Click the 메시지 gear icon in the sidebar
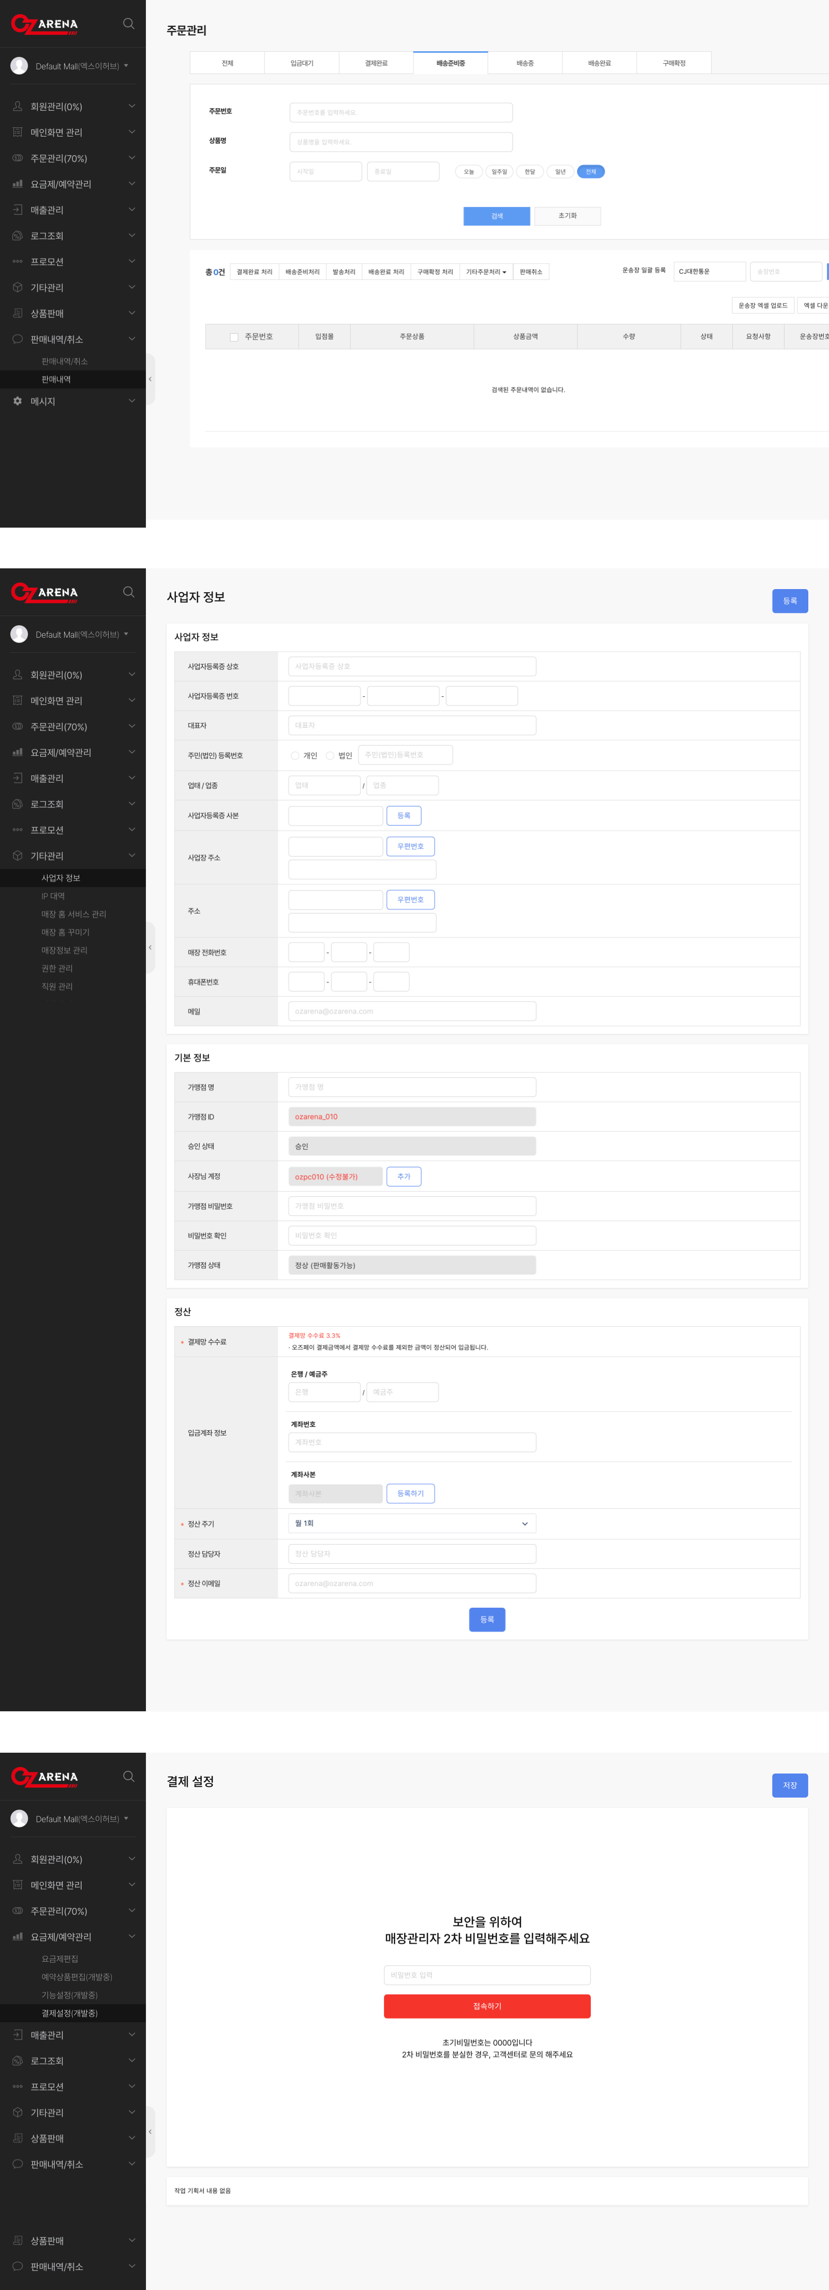 (x=17, y=401)
